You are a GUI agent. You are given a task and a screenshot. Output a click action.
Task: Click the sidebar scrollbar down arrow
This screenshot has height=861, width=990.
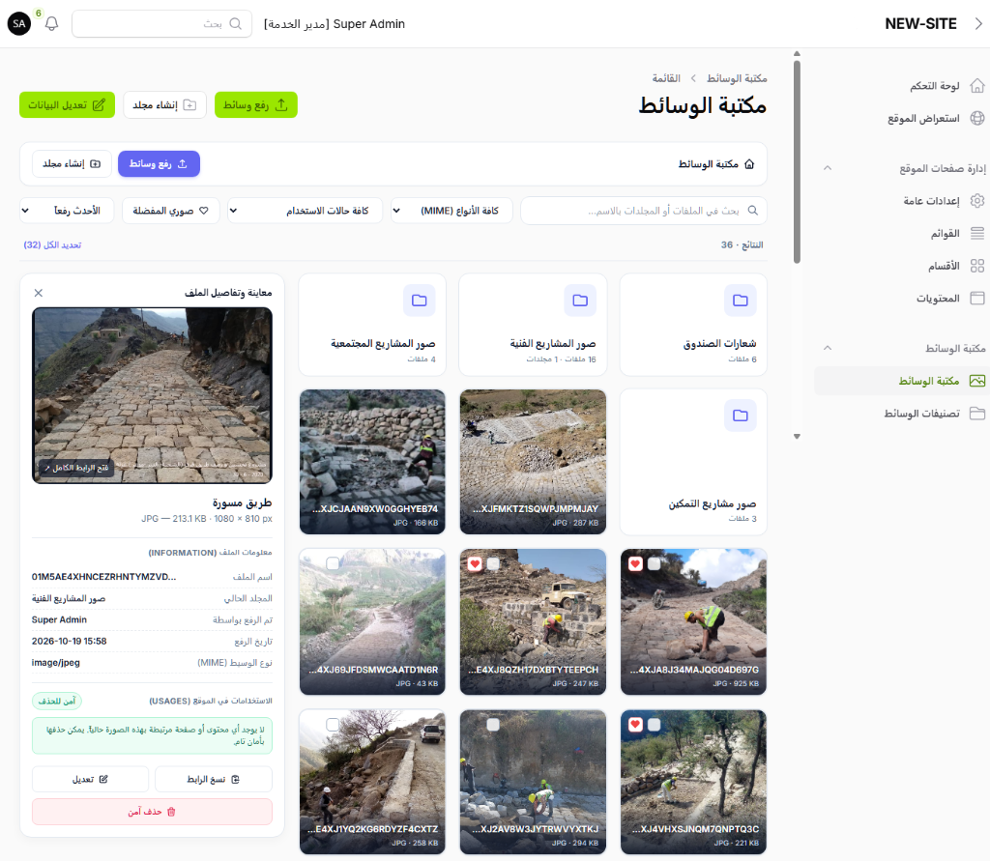click(797, 436)
